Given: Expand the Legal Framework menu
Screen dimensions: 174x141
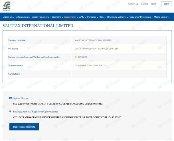Looking at the screenshot, I should (x=41, y=17).
